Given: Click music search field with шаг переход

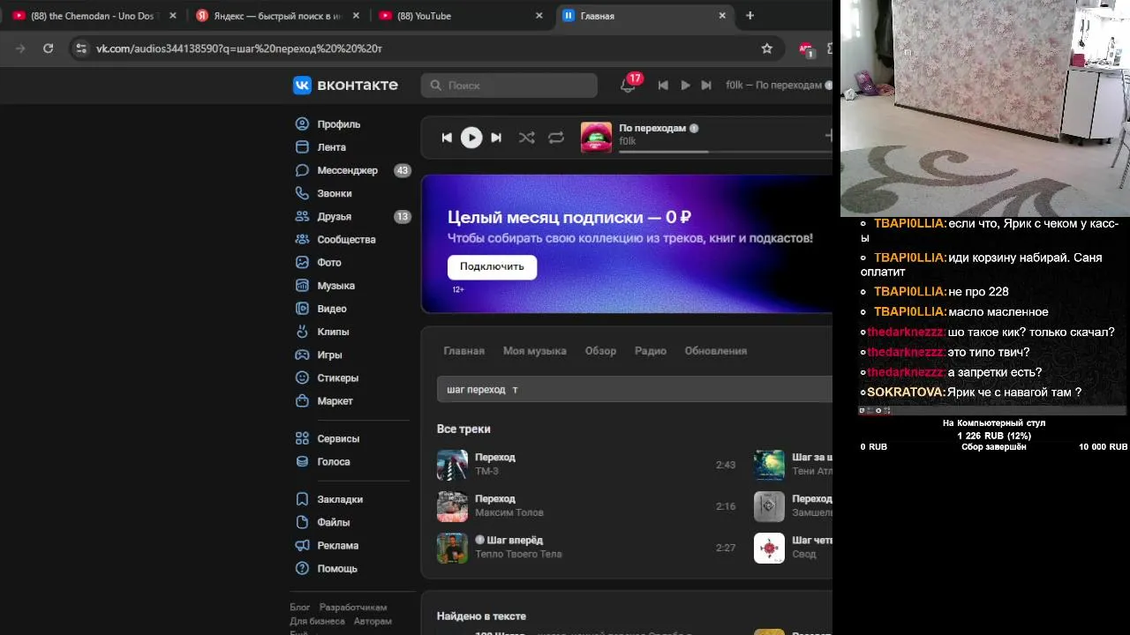Looking at the screenshot, I should 635,389.
